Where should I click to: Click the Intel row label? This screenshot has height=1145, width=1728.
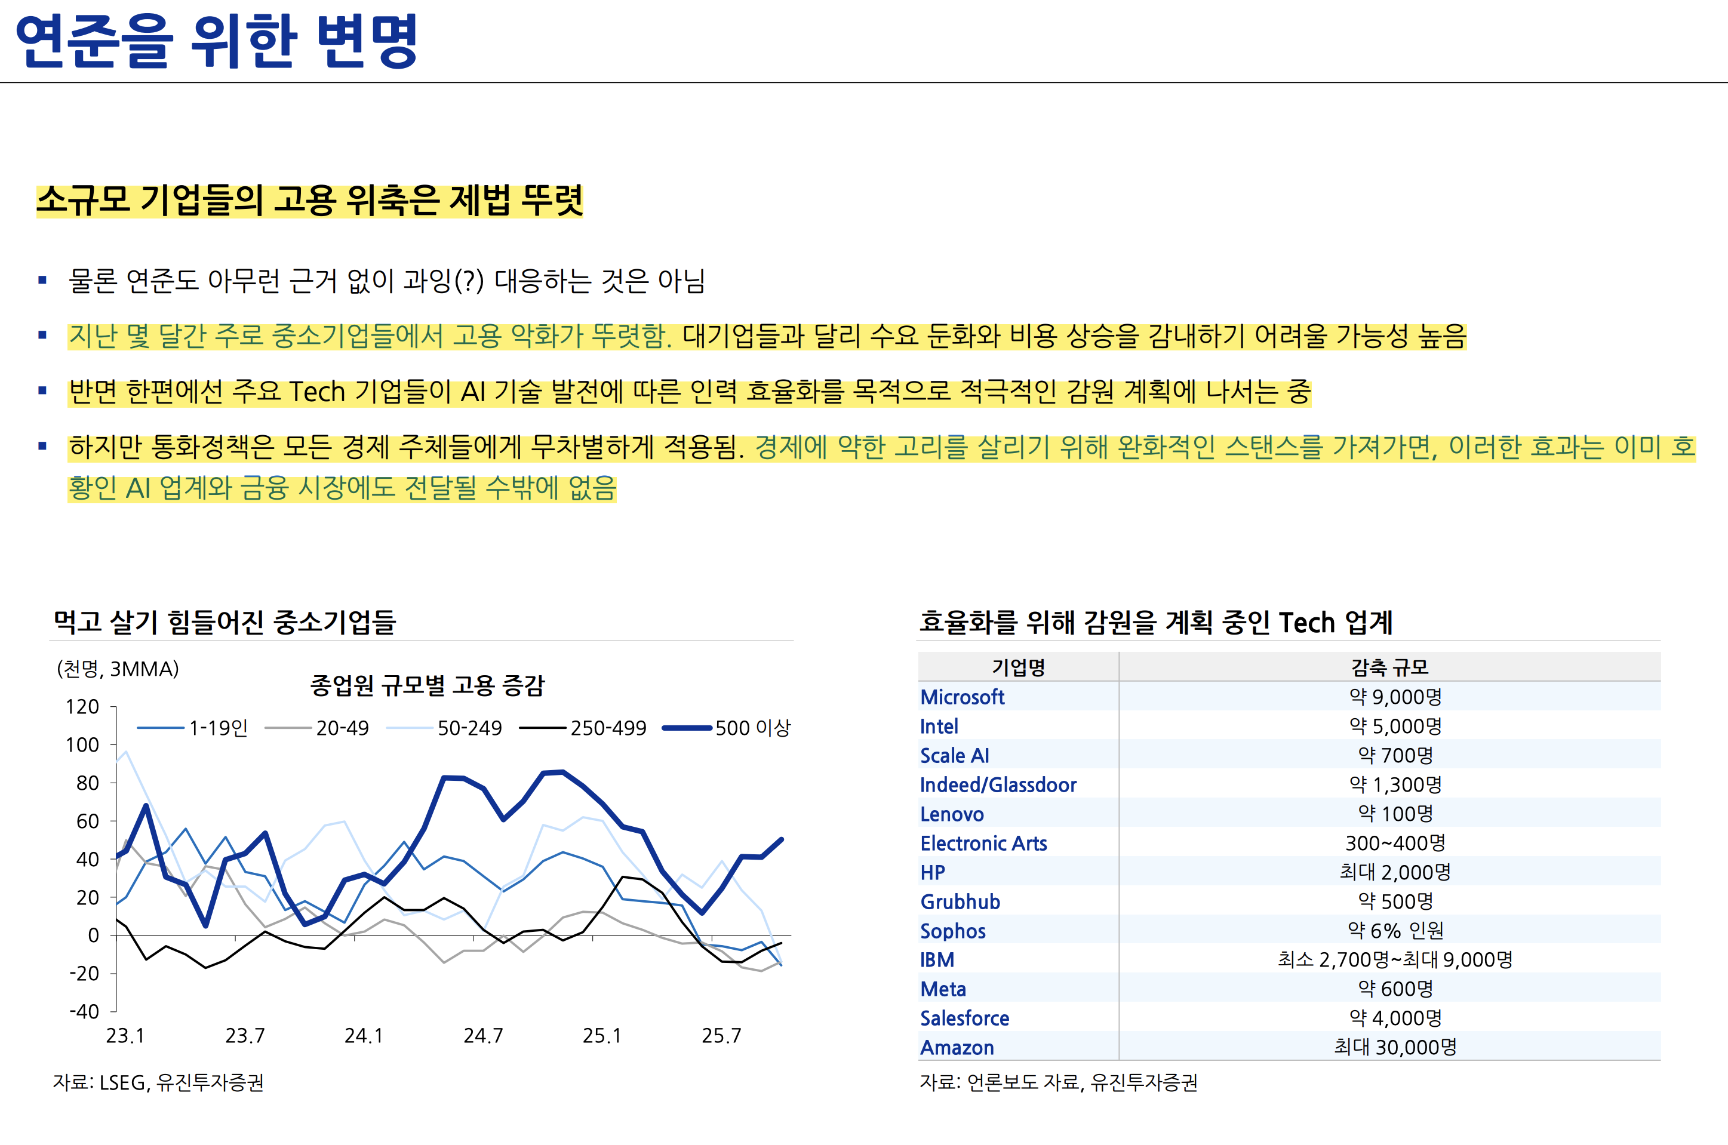pyautogui.click(x=939, y=727)
